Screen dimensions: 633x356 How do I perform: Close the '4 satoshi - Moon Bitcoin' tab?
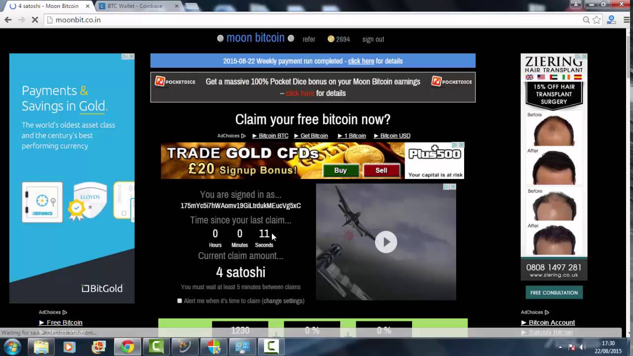click(88, 6)
